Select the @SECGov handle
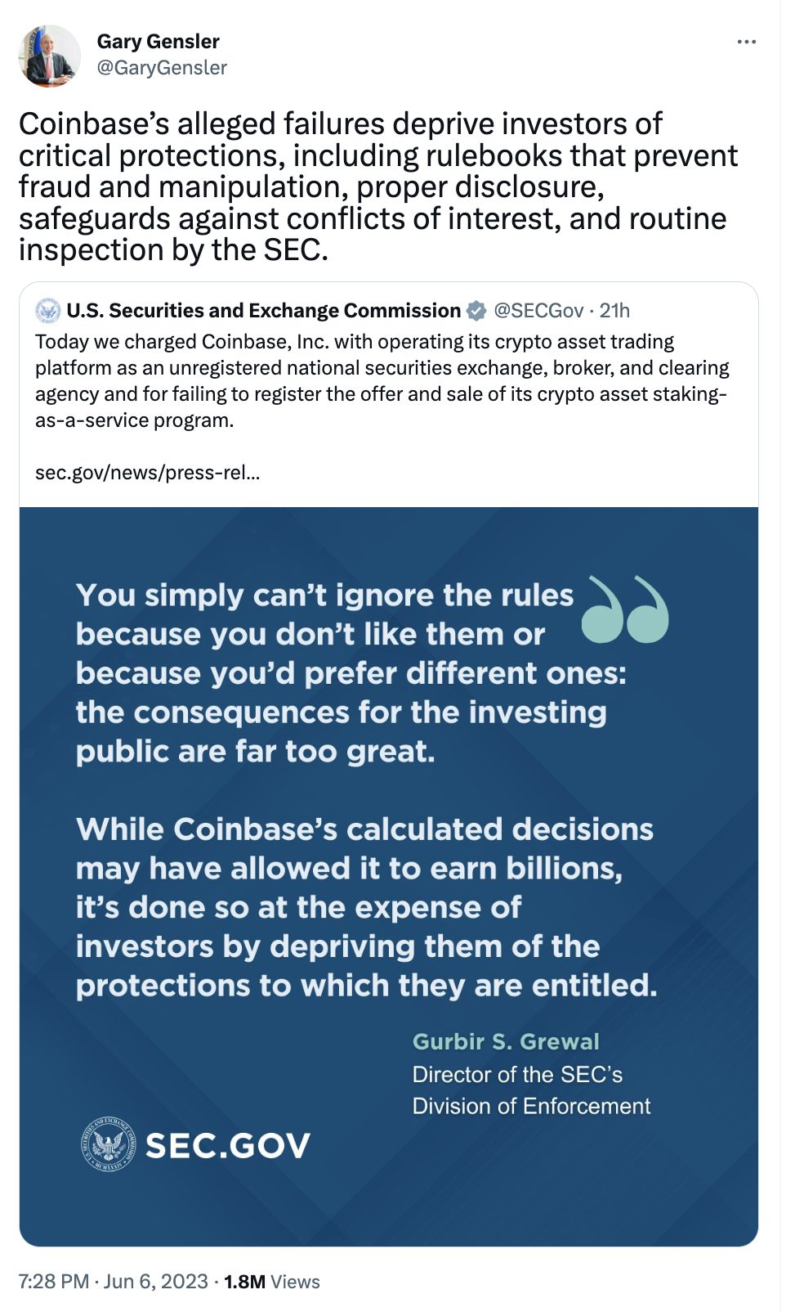The height and width of the screenshot is (1312, 786). 538,311
